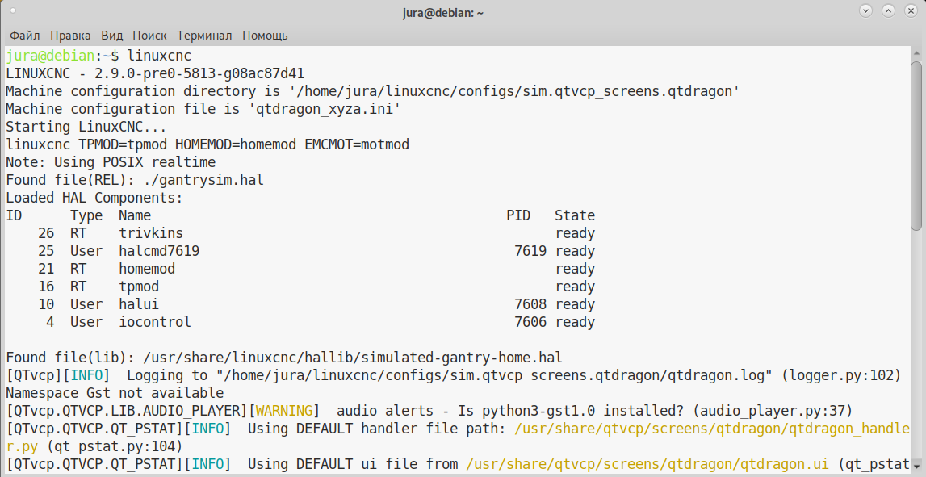This screenshot has width=926, height=477.
Task: Click the yellow qtdragon.ui file path
Action: (647, 464)
